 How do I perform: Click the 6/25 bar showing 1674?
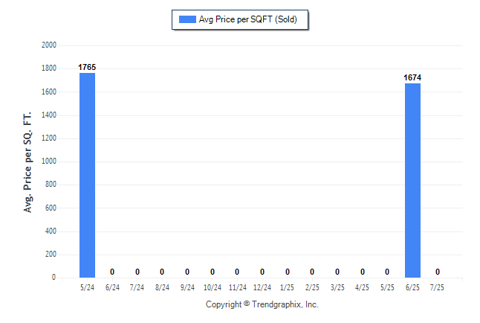412,180
